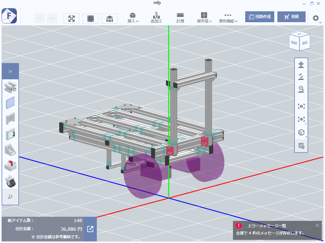Activate the pan view tool

pos(301,65)
